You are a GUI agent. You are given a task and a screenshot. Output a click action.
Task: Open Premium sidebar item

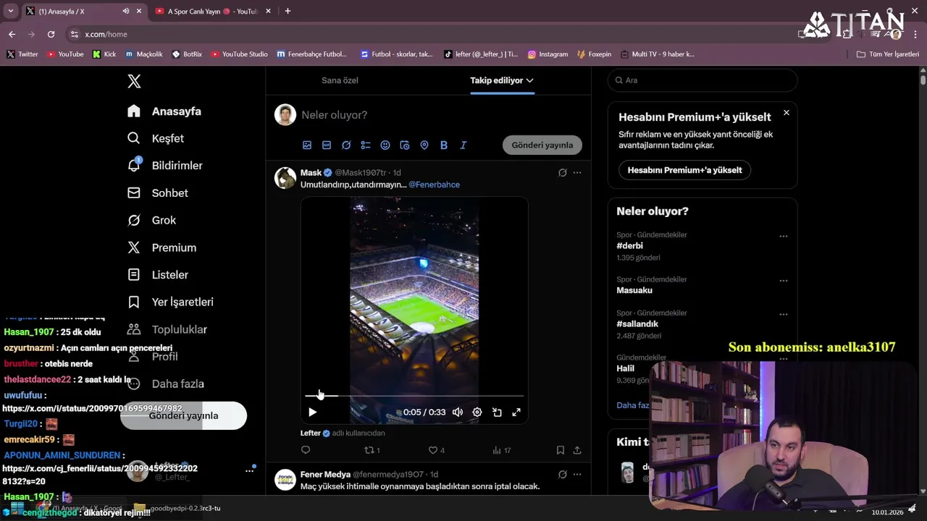pos(162,247)
